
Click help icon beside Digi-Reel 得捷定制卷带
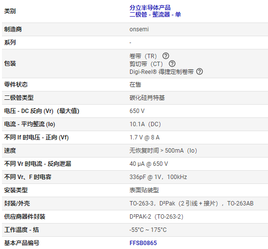tap(200, 71)
